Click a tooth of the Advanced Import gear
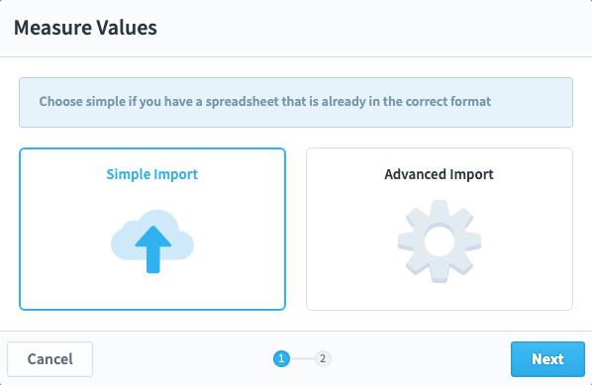The width and height of the screenshot is (592, 385). [440, 209]
